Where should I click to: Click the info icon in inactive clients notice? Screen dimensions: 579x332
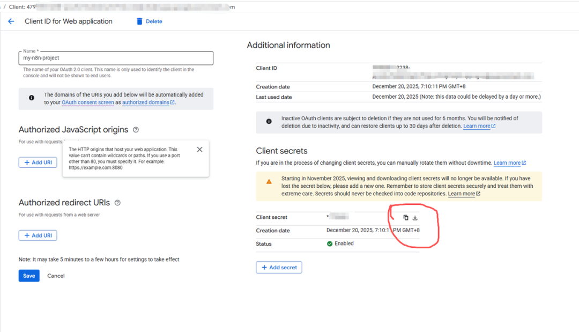pos(269,122)
